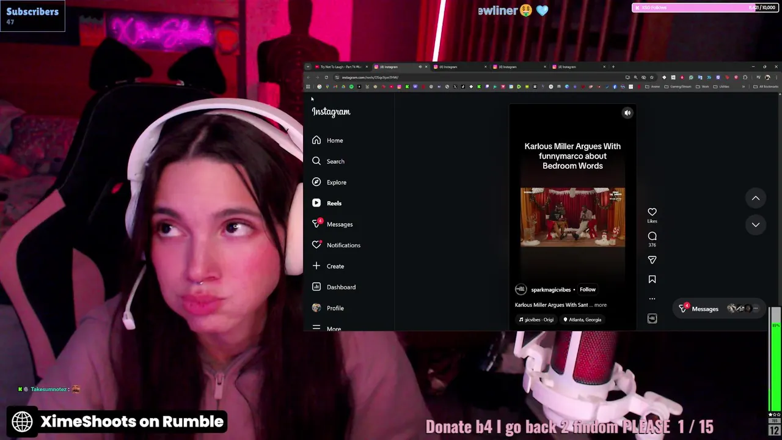Open the sparkmagicvibes username link

pyautogui.click(x=551, y=290)
